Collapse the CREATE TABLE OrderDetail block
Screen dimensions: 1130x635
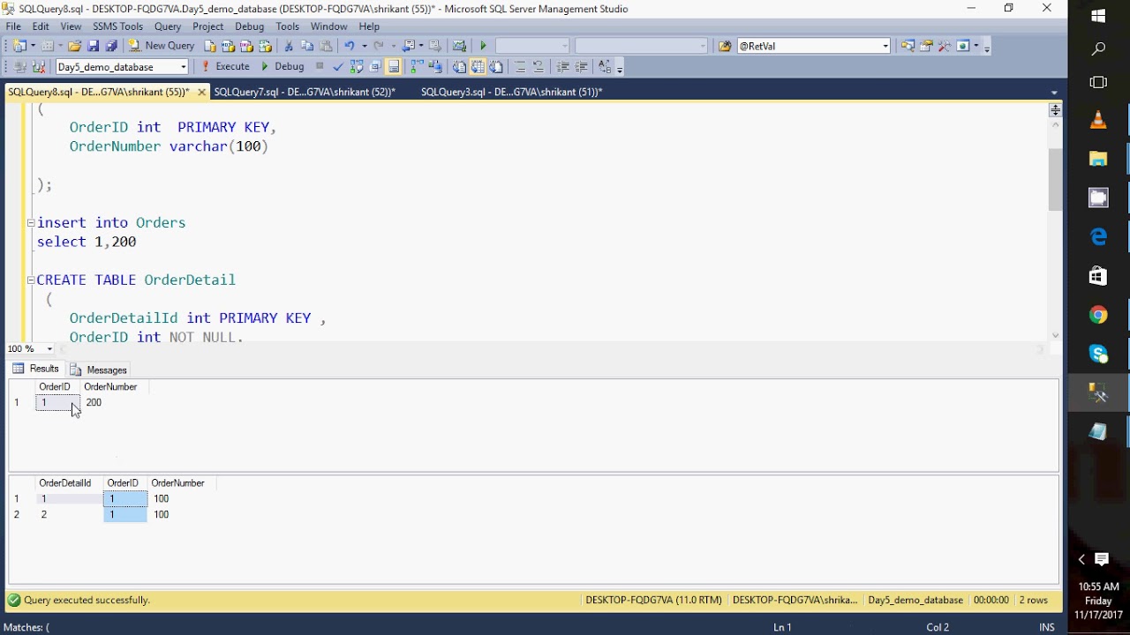pyautogui.click(x=31, y=280)
